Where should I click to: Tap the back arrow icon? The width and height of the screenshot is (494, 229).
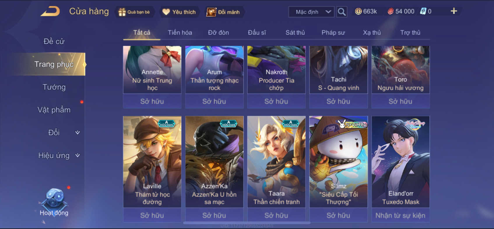point(50,11)
